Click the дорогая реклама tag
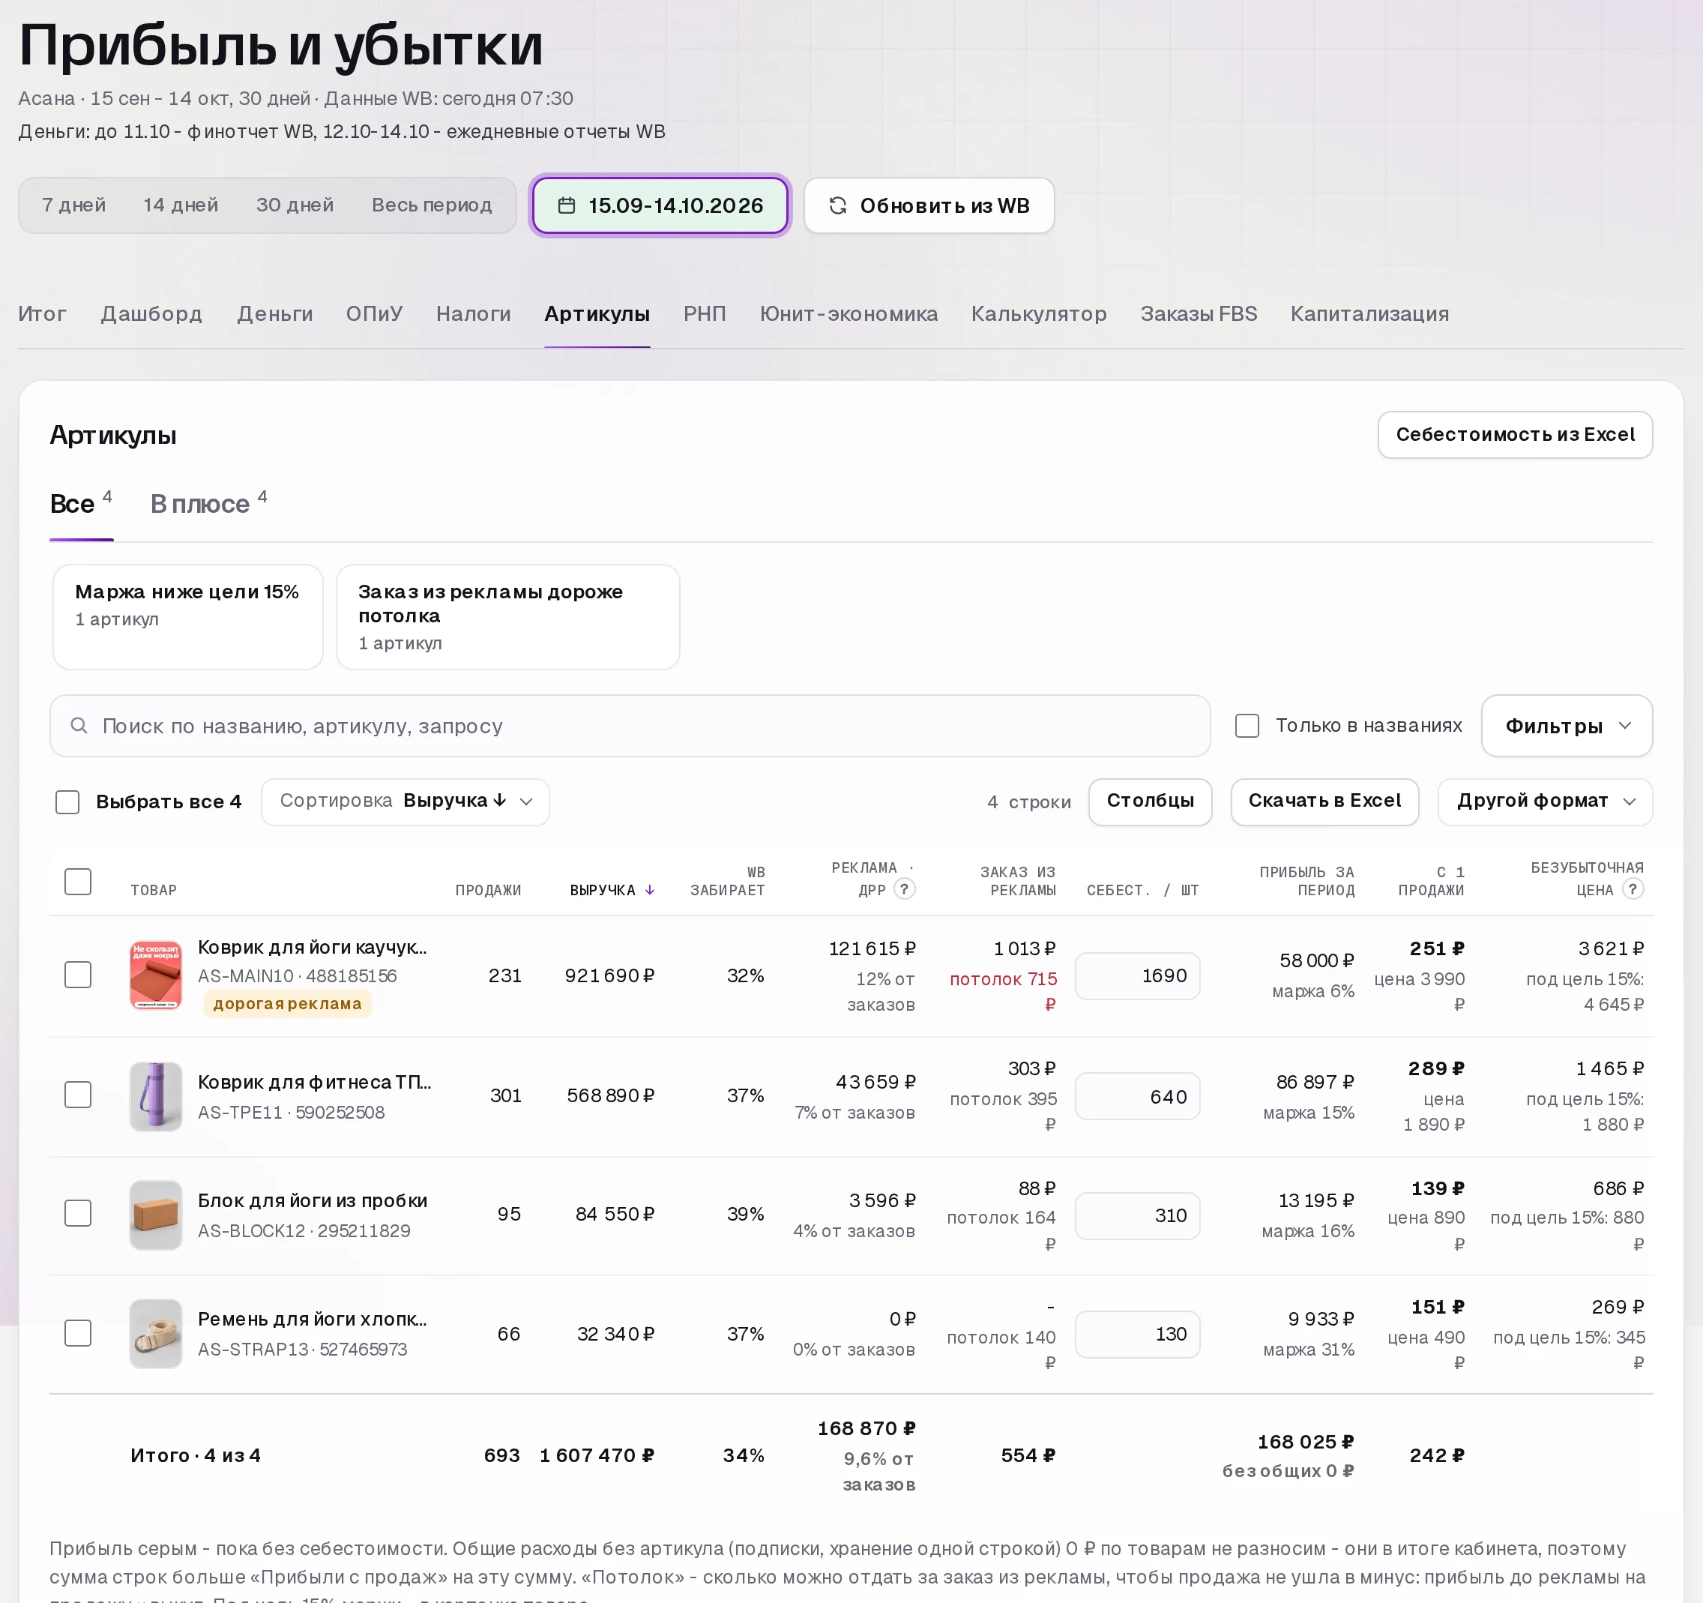This screenshot has width=1703, height=1603. click(287, 1003)
